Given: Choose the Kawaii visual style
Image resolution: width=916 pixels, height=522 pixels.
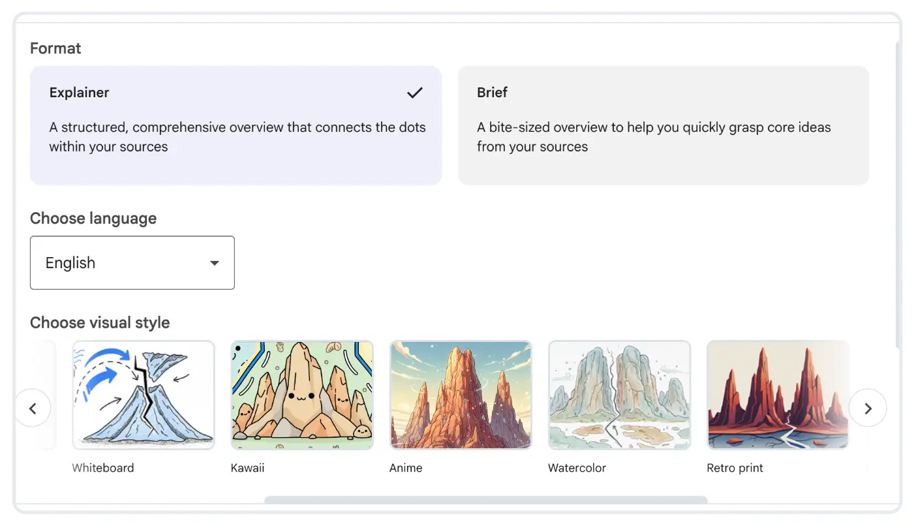Looking at the screenshot, I should [x=301, y=395].
